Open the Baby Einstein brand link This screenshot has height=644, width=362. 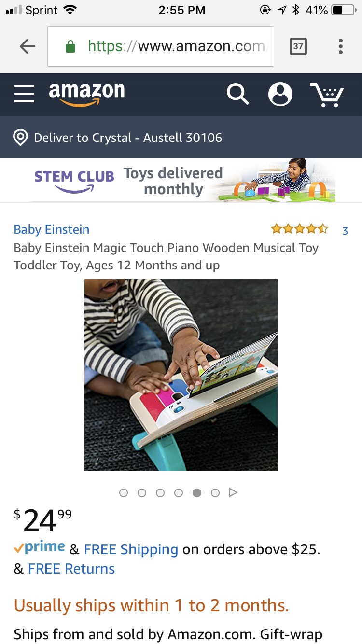[52, 229]
